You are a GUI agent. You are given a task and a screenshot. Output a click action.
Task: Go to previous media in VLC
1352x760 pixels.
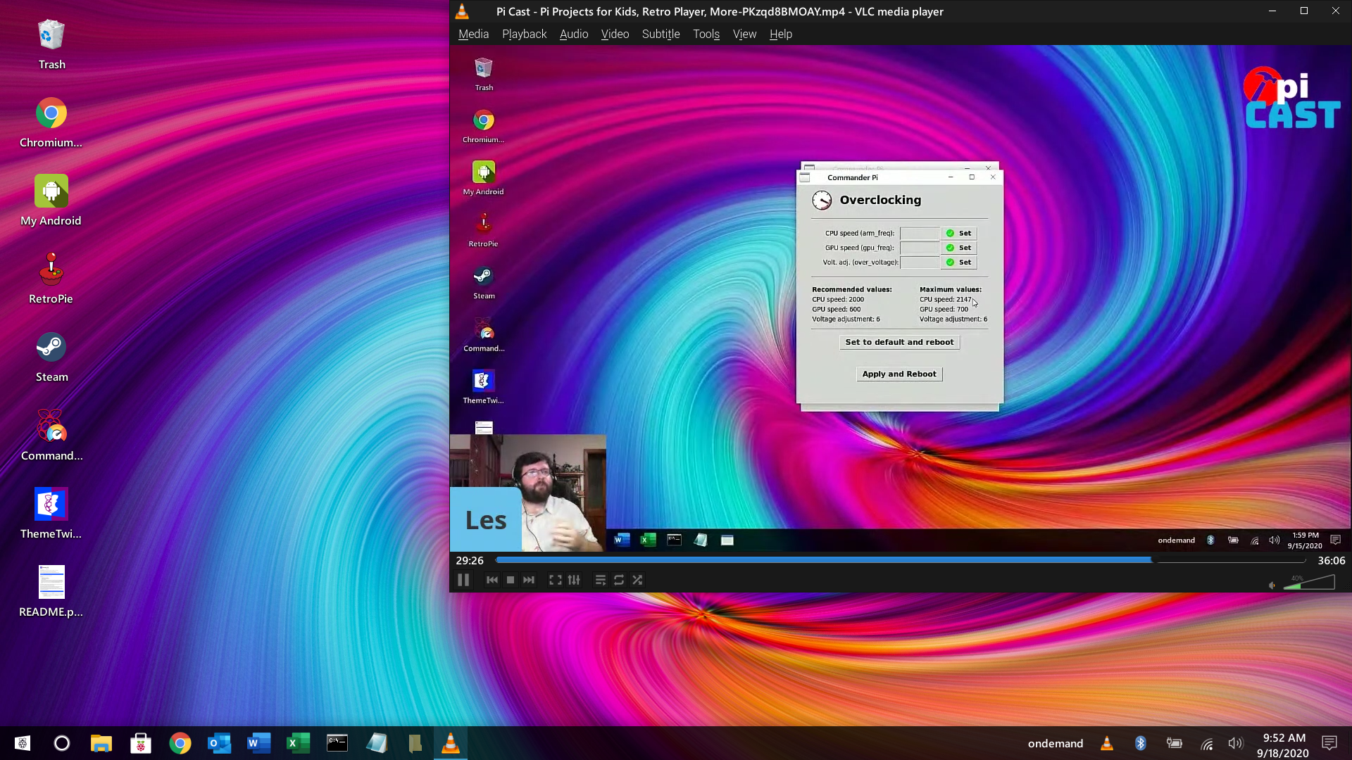coord(492,580)
